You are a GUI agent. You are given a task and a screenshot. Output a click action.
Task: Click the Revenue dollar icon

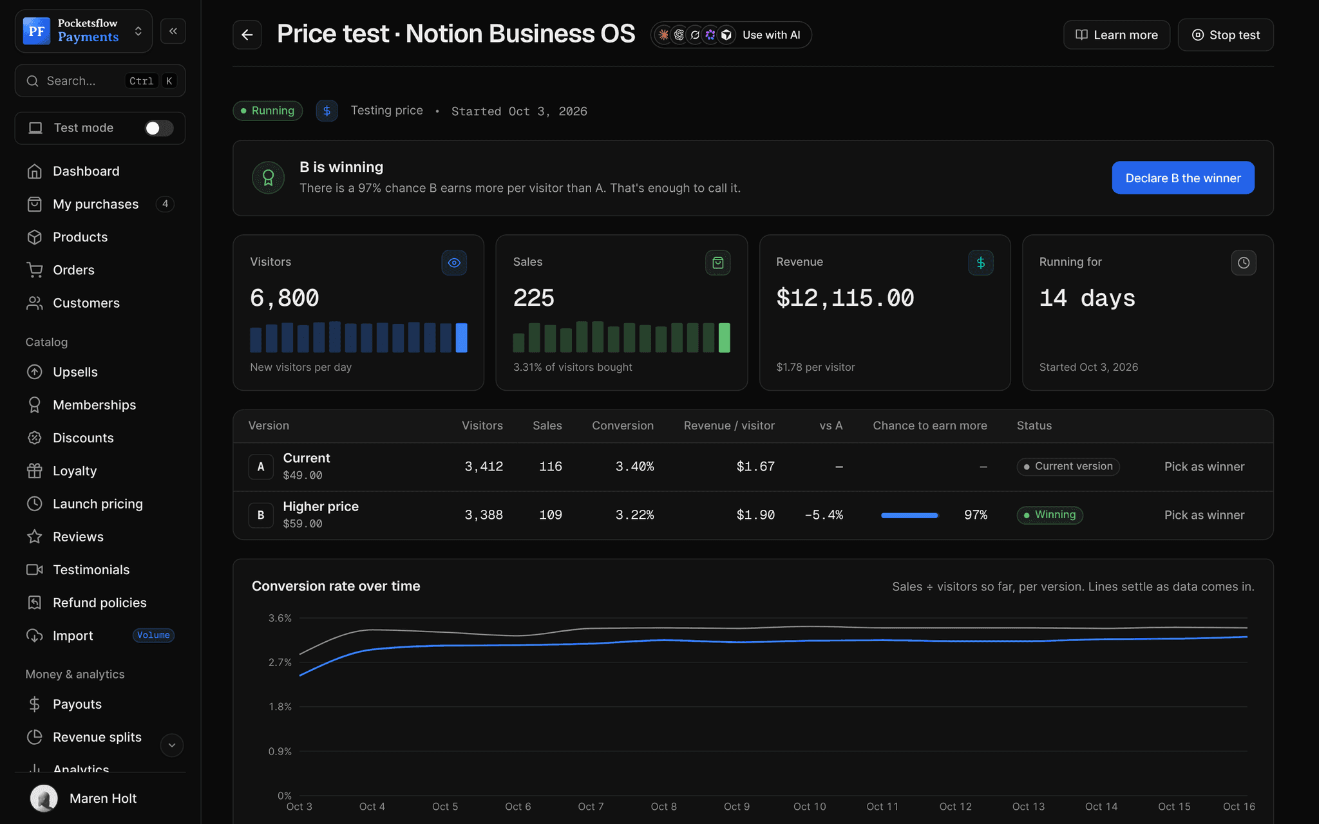[x=980, y=263]
